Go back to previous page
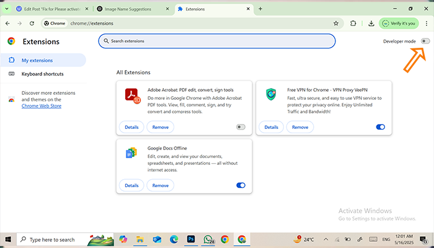The width and height of the screenshot is (434, 248). tap(7, 24)
